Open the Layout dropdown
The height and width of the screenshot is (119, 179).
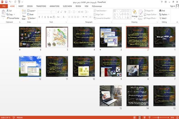tap(31, 11)
